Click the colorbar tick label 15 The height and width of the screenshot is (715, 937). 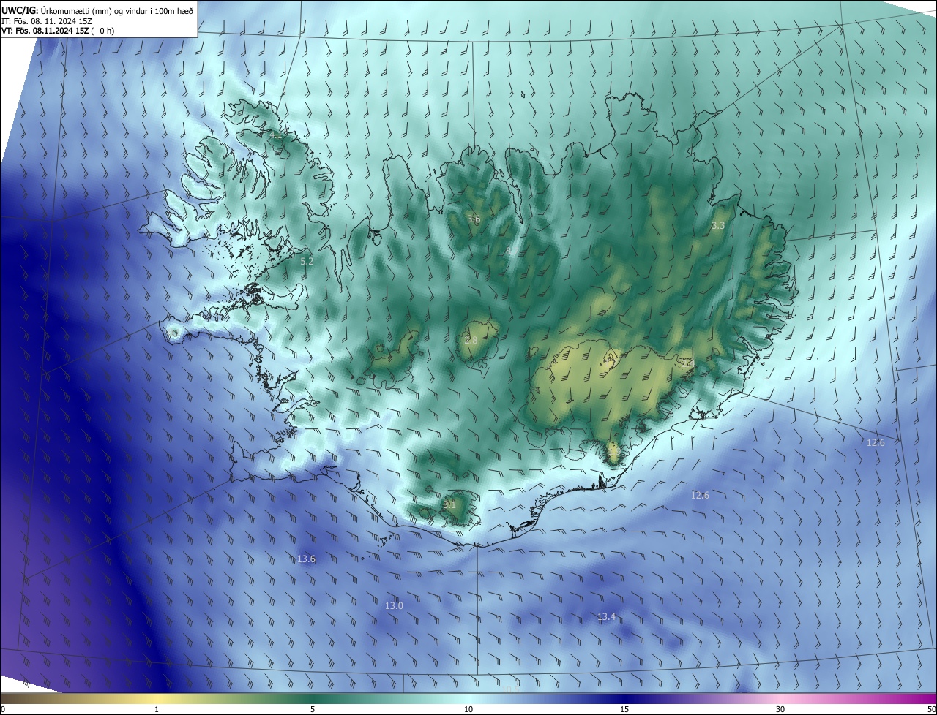click(624, 710)
